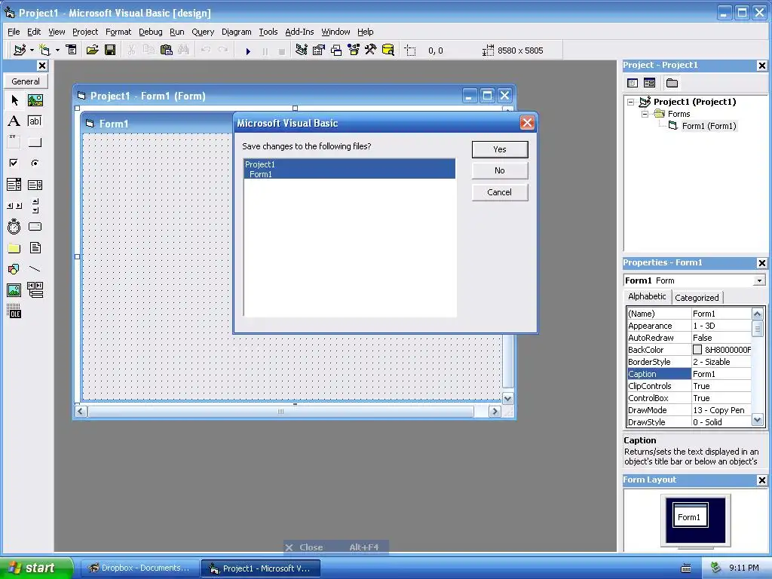
Task: Click the Add Standard EXE Project icon
Action: coord(19,51)
